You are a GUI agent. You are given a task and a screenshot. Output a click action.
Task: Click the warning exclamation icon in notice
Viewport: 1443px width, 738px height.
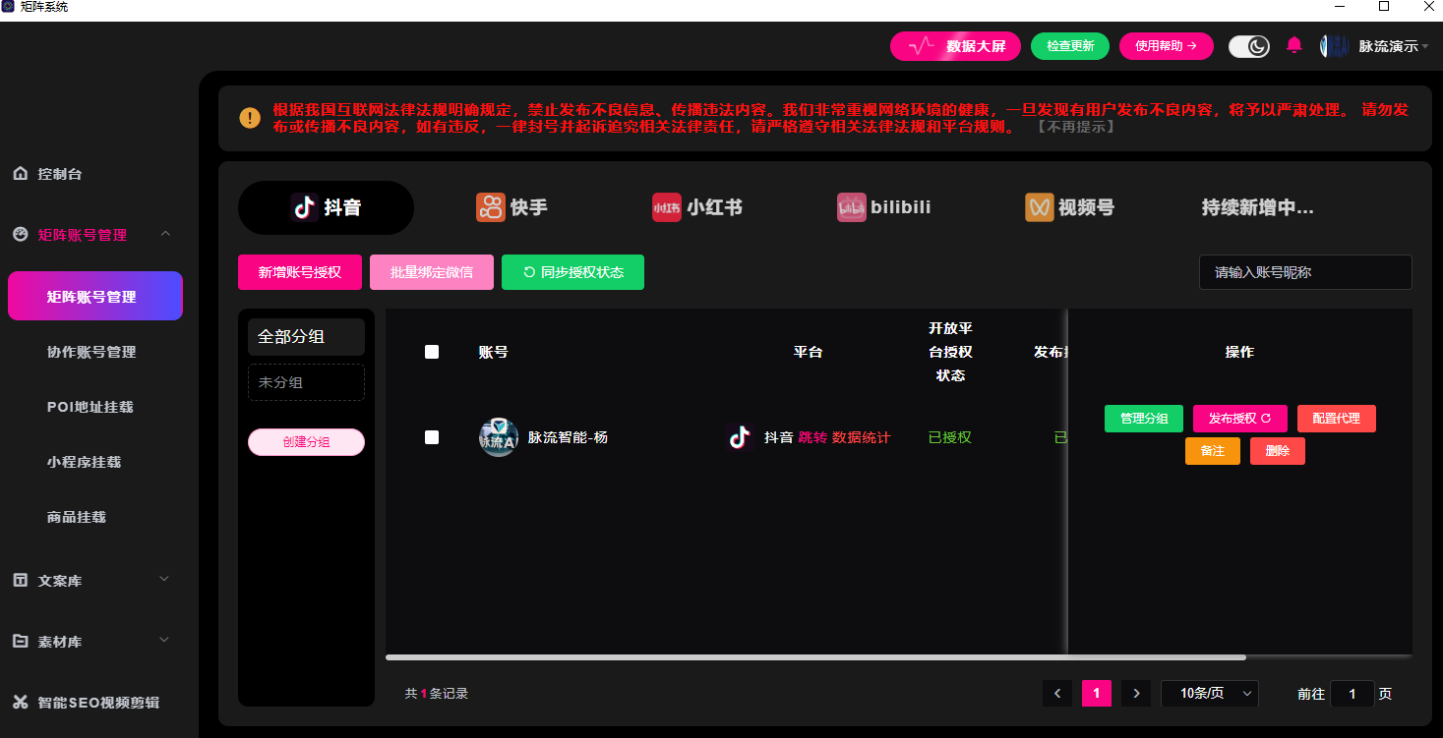pyautogui.click(x=250, y=118)
